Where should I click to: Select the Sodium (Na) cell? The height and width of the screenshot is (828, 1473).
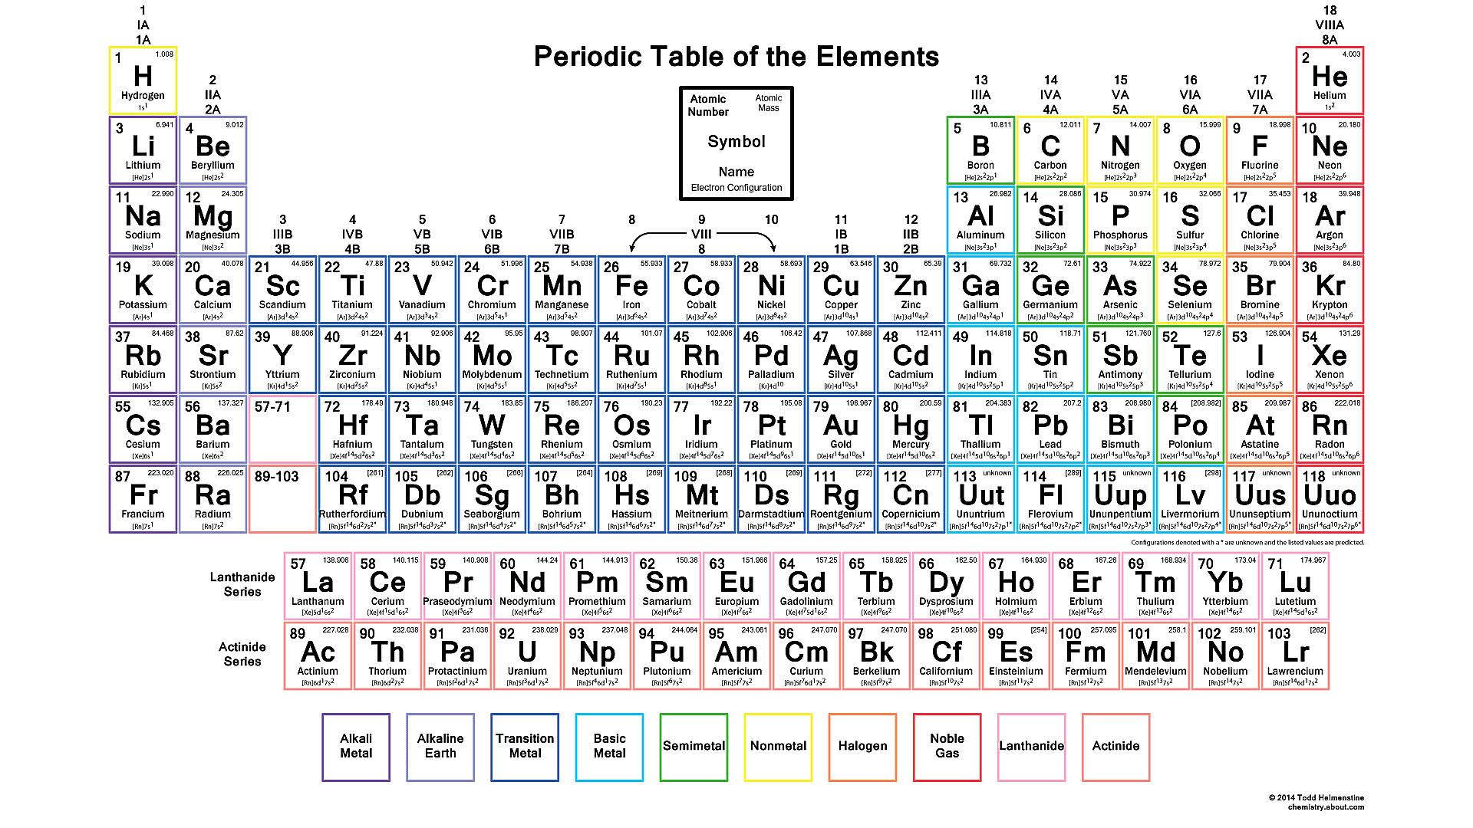point(143,220)
